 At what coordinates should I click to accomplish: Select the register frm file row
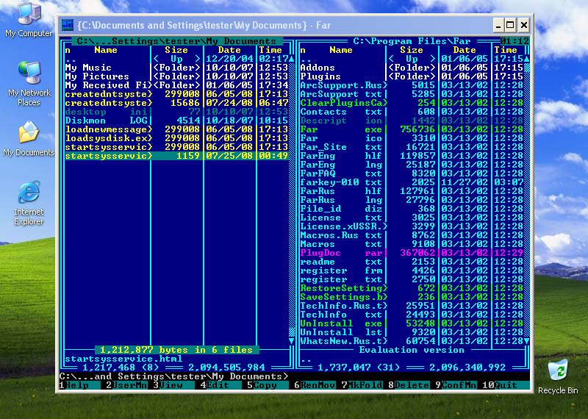(x=412, y=271)
